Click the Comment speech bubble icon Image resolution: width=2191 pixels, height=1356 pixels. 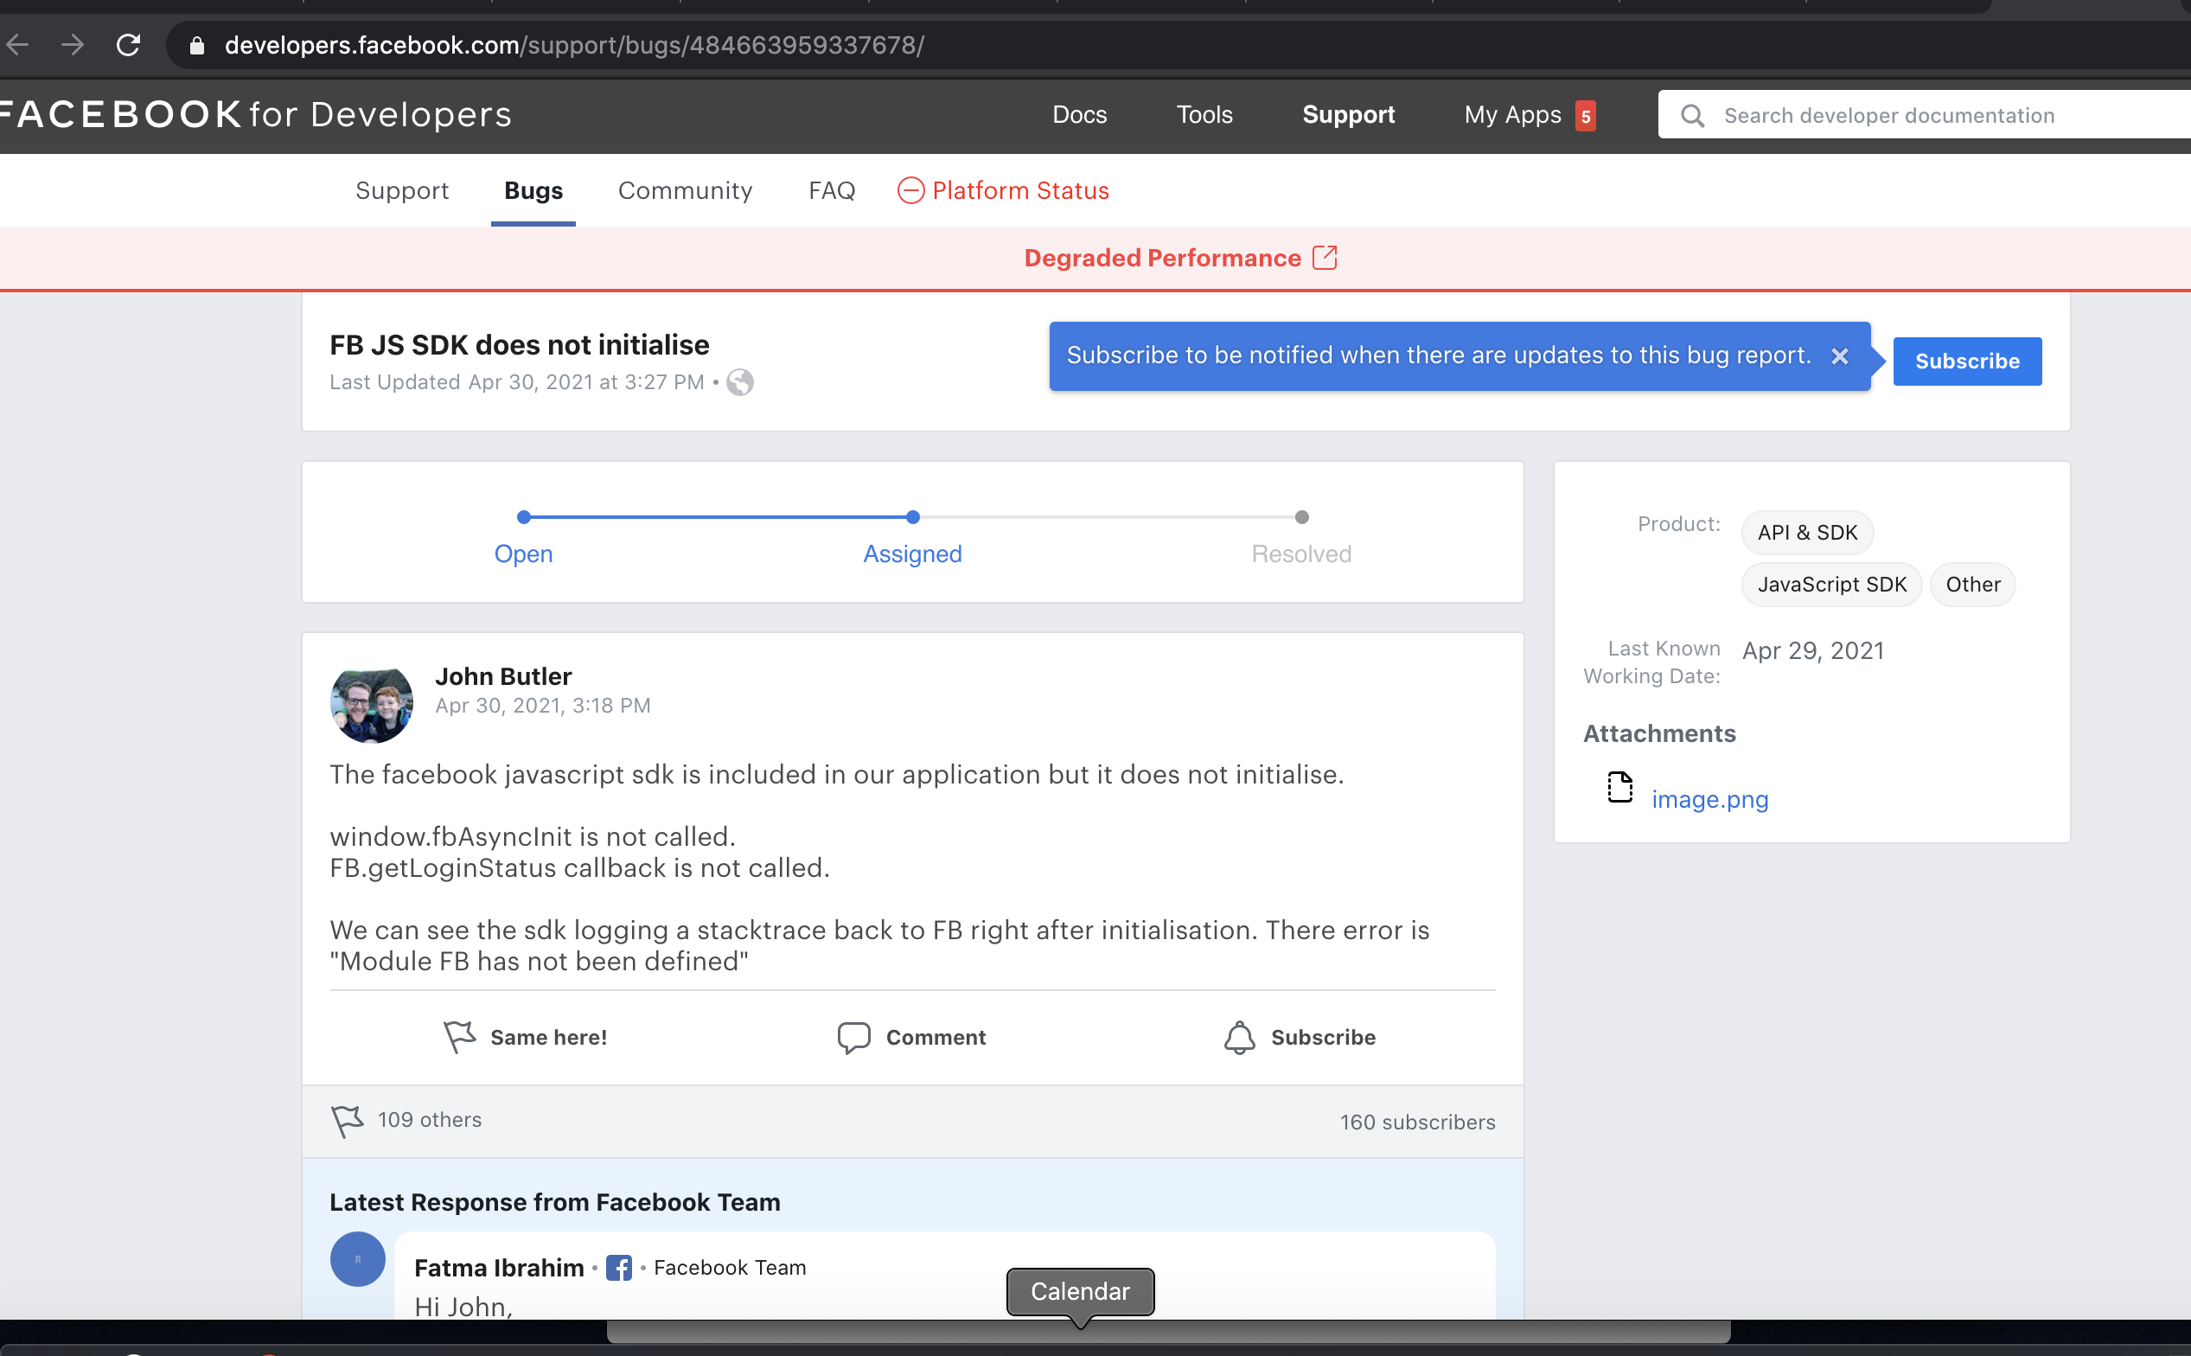click(853, 1037)
